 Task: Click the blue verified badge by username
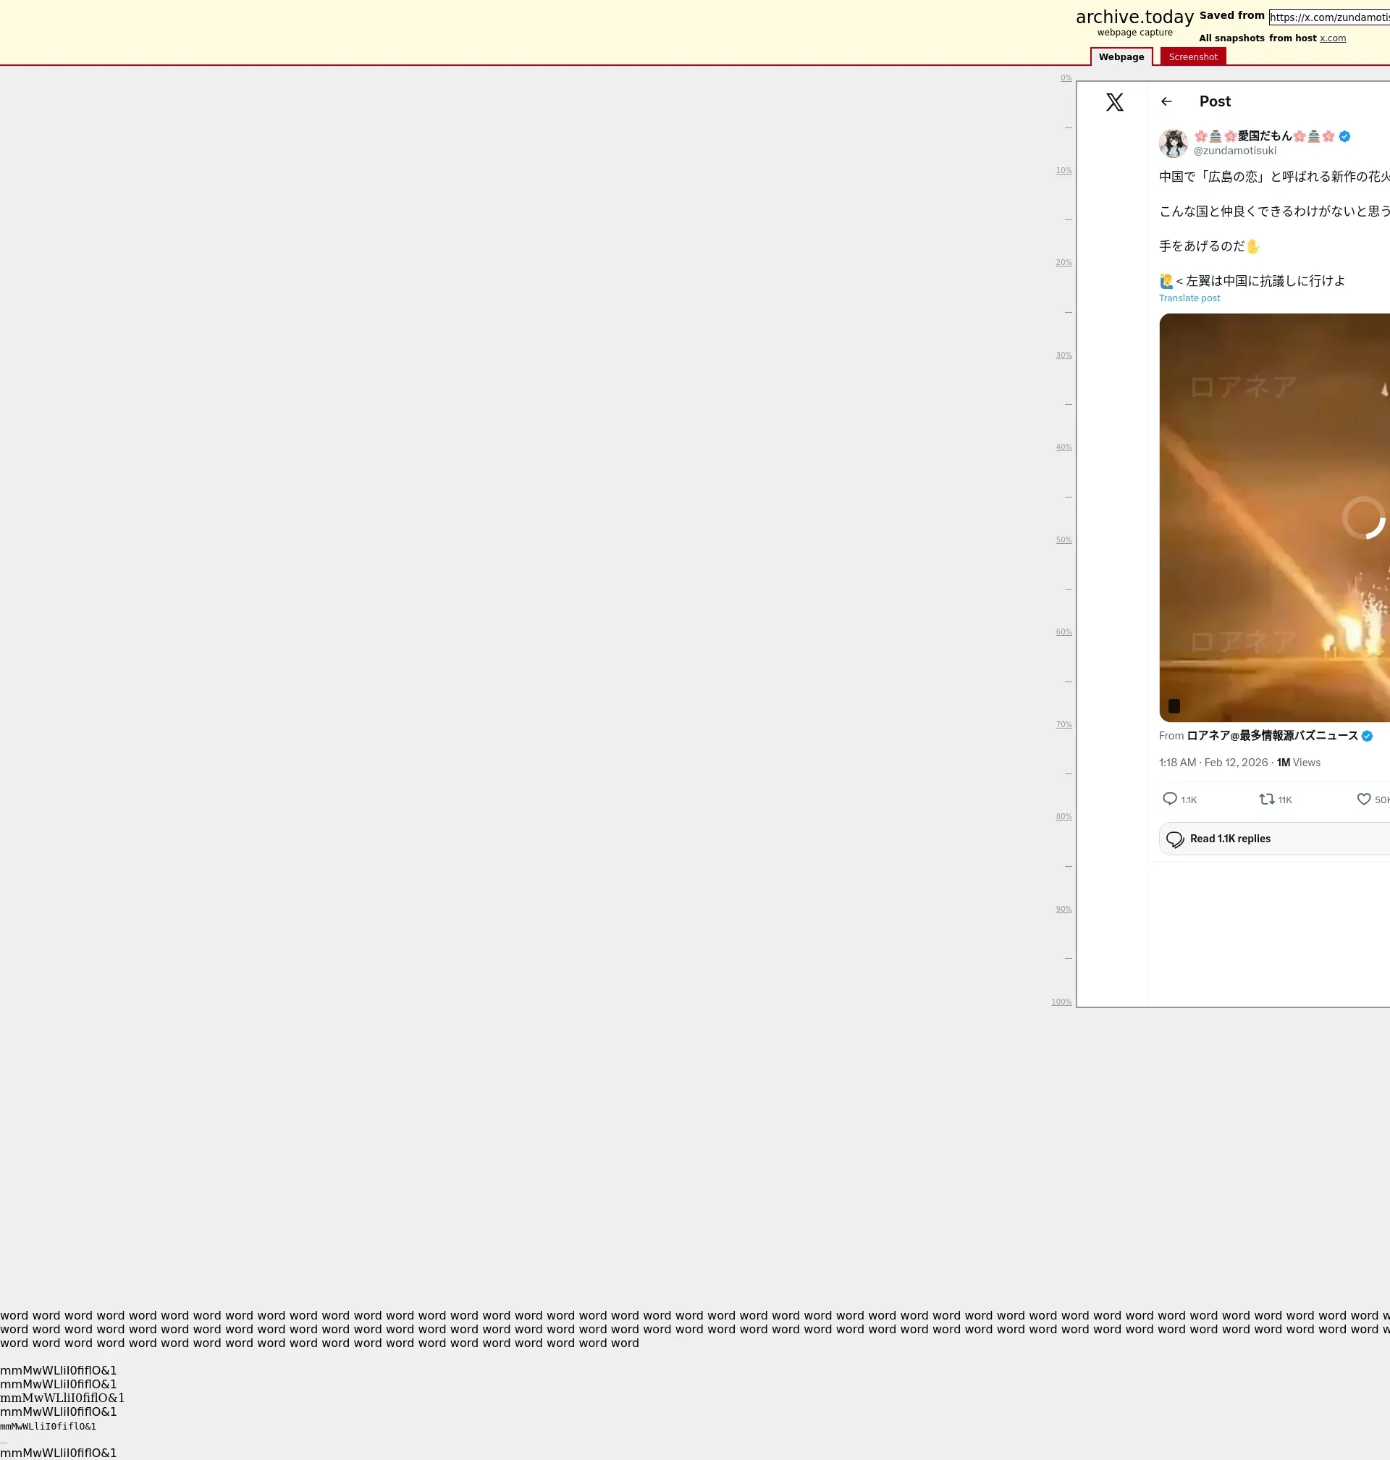(x=1344, y=135)
